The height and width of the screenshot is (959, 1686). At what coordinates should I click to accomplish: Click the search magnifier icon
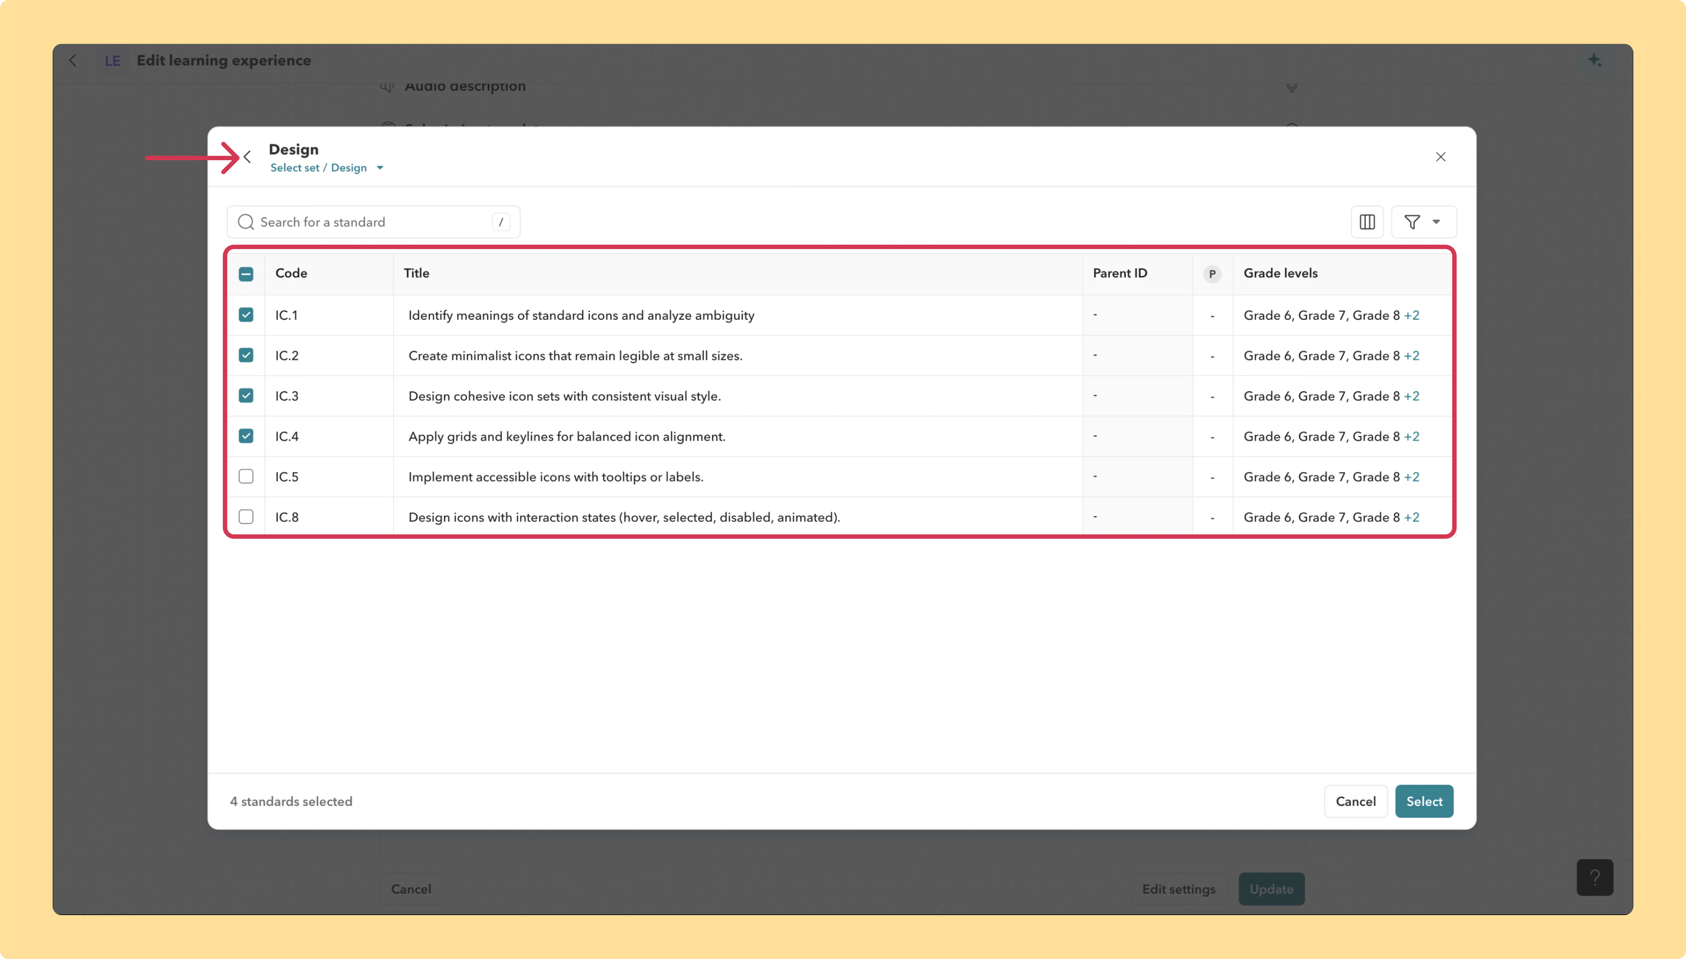point(246,222)
